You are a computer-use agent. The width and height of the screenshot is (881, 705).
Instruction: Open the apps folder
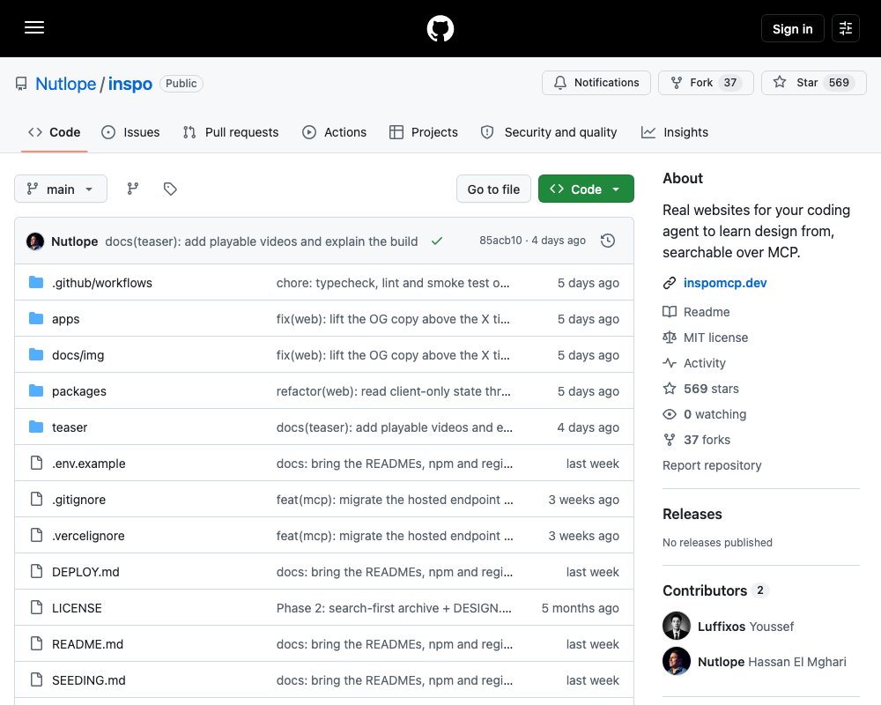(x=66, y=319)
